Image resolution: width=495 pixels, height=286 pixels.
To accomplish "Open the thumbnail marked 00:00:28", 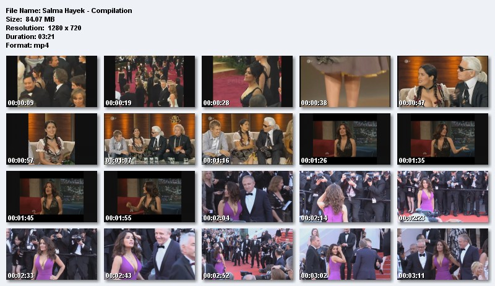I will (x=247, y=82).
